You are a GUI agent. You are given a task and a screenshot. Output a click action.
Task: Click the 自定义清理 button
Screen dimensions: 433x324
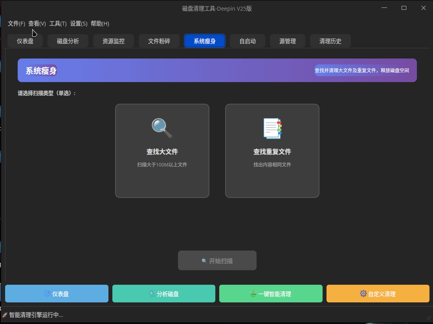point(378,294)
